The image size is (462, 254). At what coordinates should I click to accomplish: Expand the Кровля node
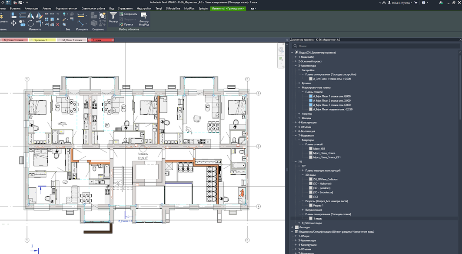[x=299, y=83]
